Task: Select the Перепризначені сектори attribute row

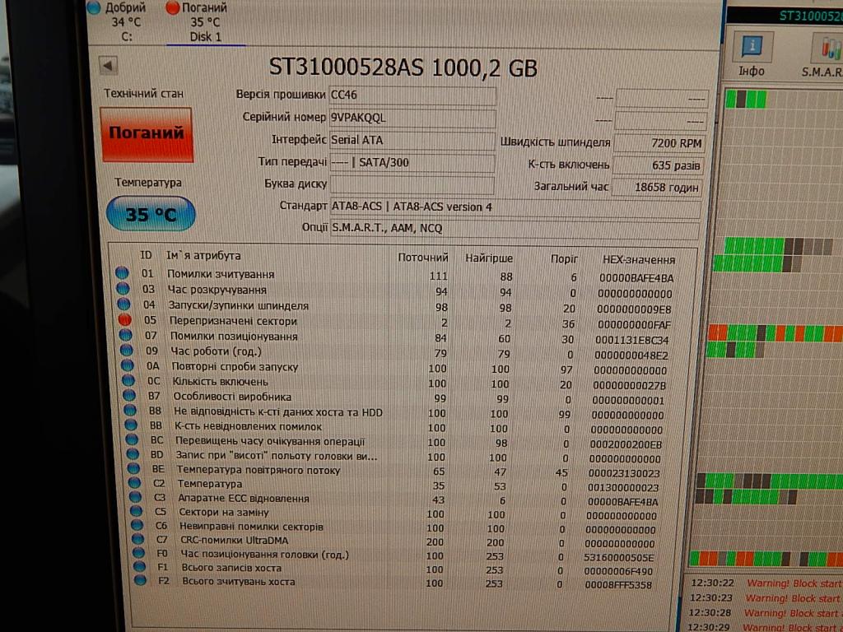Action: tap(233, 321)
